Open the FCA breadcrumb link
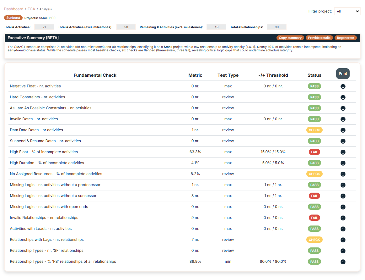 [31, 9]
